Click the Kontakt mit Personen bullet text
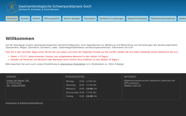 coord(65,60)
